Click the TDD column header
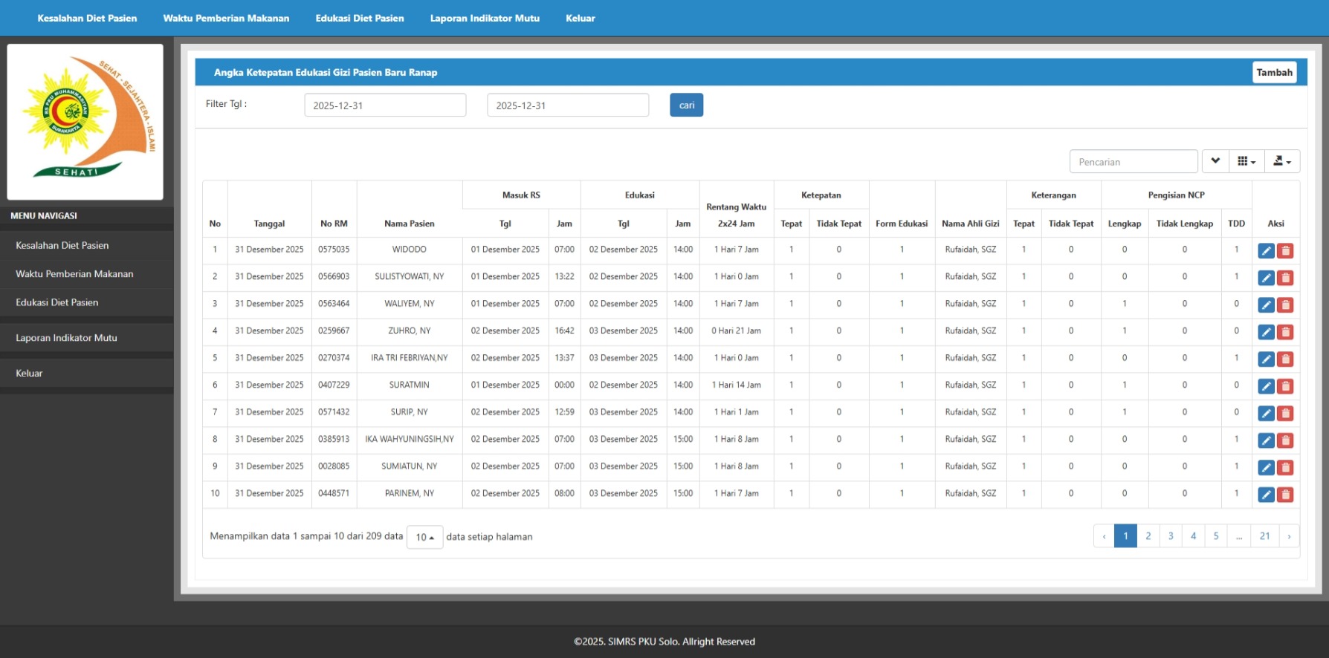Image resolution: width=1329 pixels, height=658 pixels. point(1236,224)
